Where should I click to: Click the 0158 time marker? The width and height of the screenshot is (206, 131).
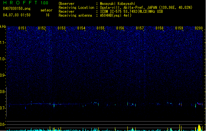point(159,28)
